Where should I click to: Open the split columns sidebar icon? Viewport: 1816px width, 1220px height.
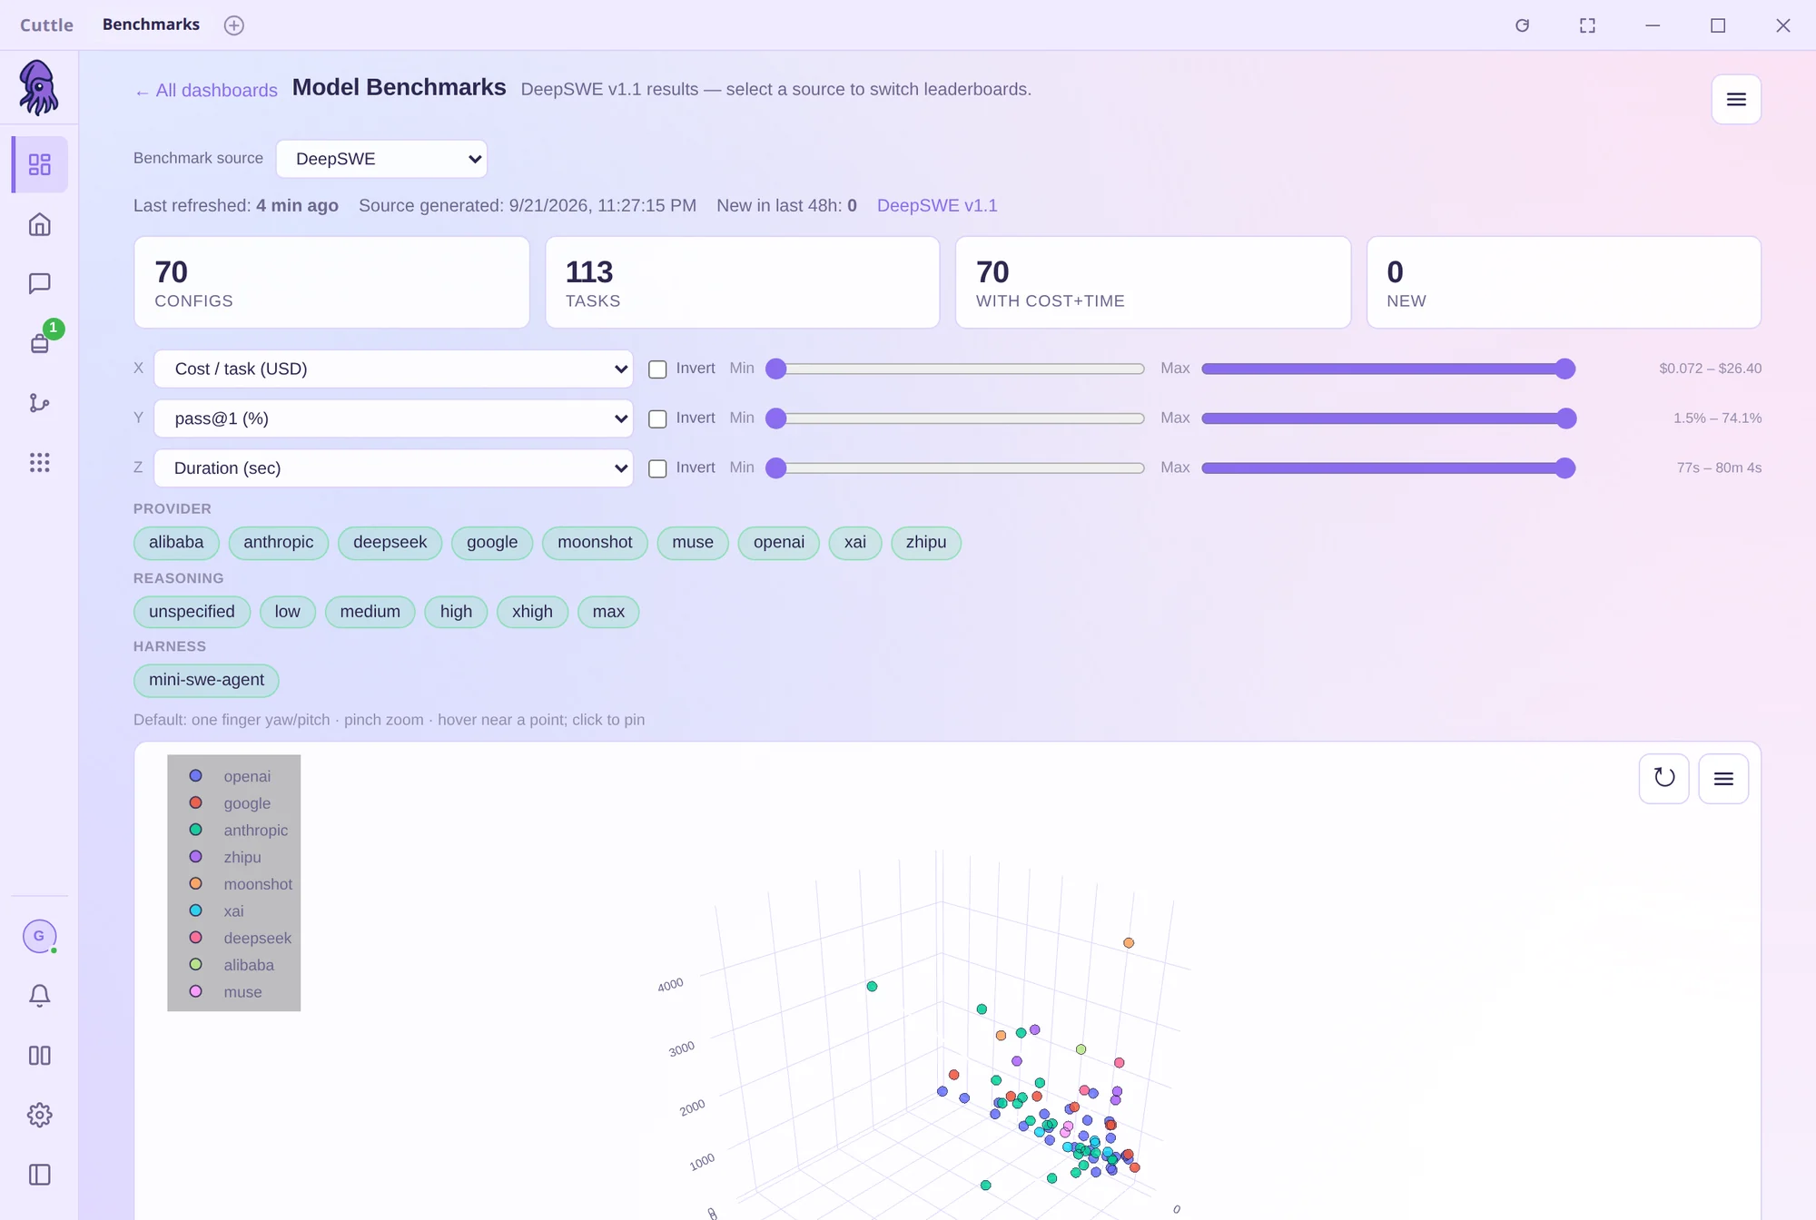point(39,1056)
